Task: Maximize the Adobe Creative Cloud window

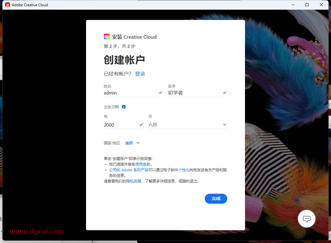Action: click(x=307, y=5)
